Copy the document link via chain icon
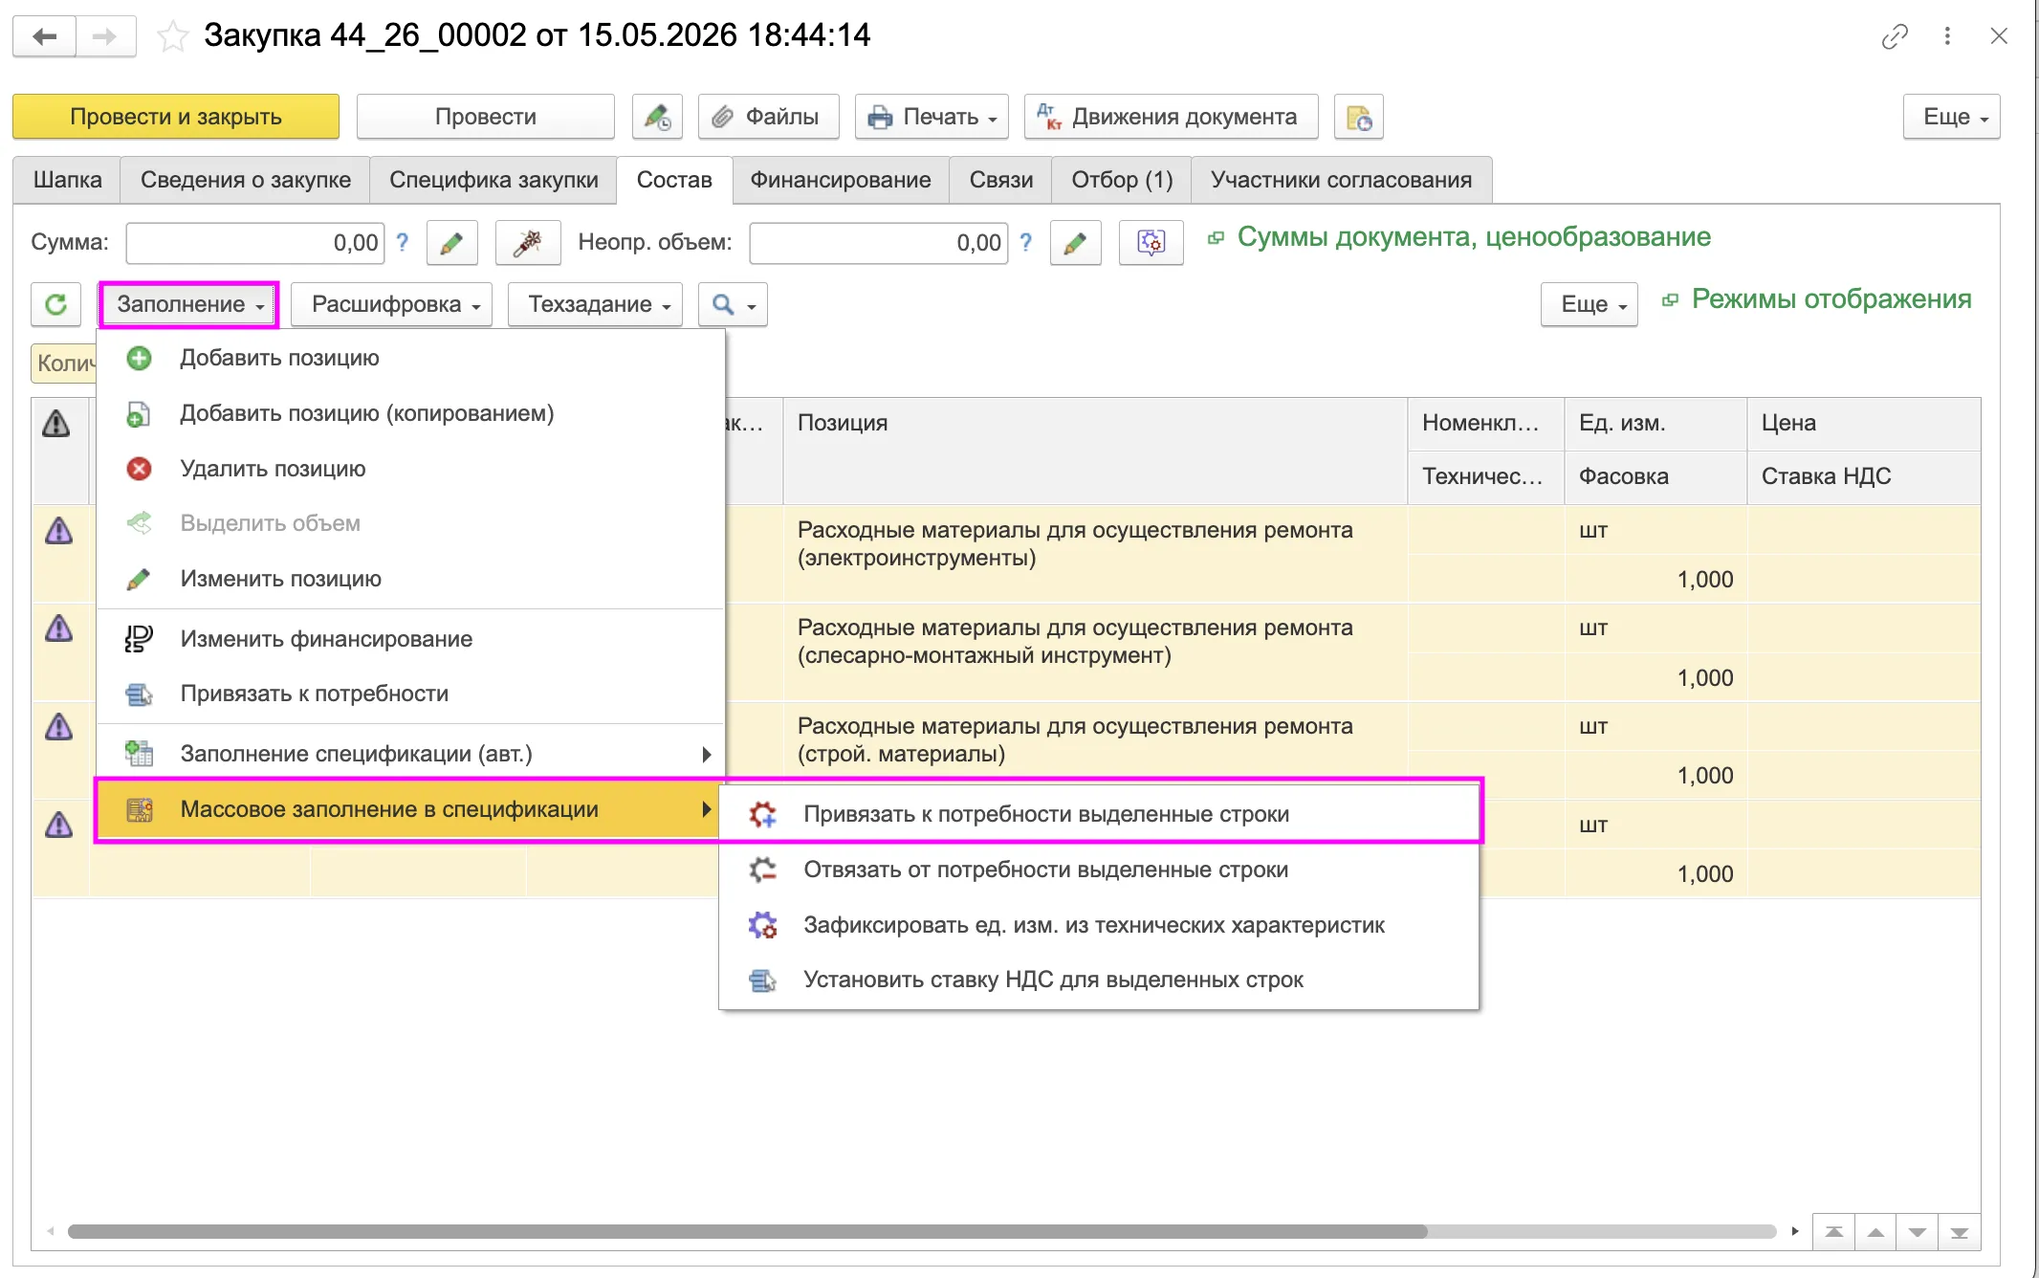This screenshot has width=2039, height=1278. tap(1895, 36)
